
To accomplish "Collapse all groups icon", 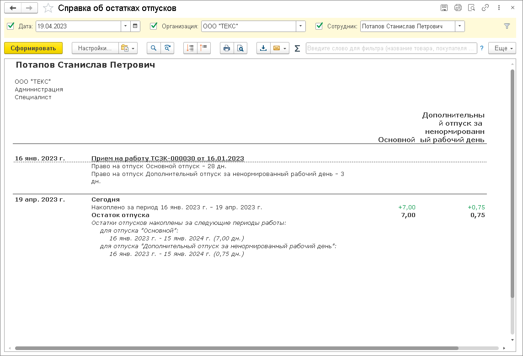I will (204, 48).
